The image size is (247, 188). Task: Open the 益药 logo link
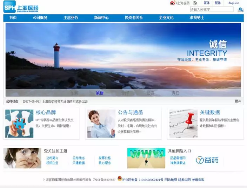207,160
